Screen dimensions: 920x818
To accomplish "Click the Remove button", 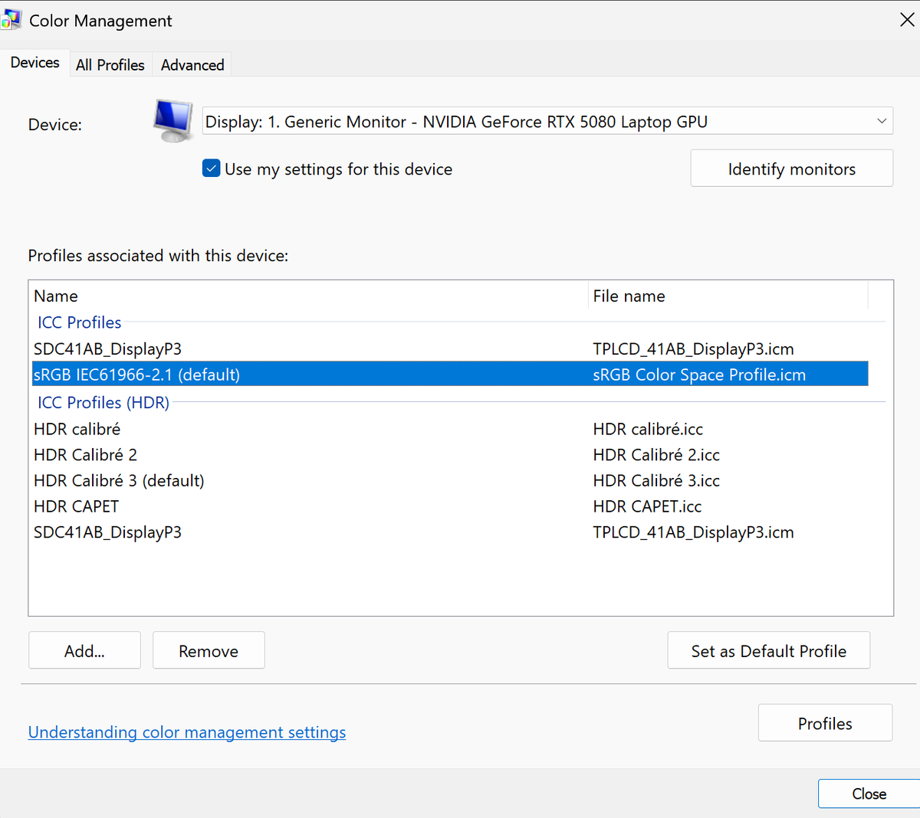I will pyautogui.click(x=209, y=650).
